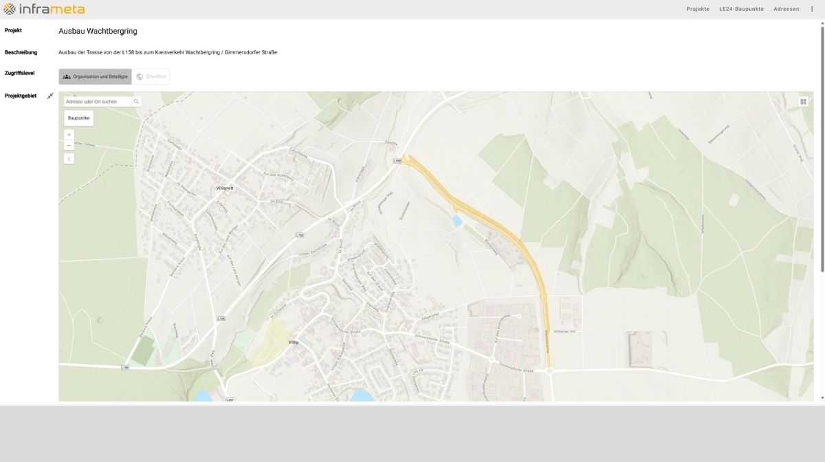Viewport: 825px width, 462px height.
Task: Zoom out the map with minus
Action: pyautogui.click(x=69, y=145)
